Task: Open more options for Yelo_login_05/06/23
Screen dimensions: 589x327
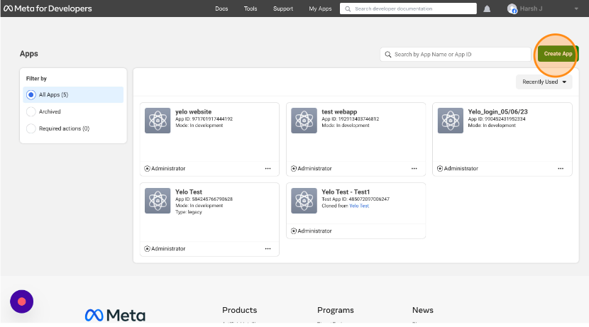Action: click(561, 169)
